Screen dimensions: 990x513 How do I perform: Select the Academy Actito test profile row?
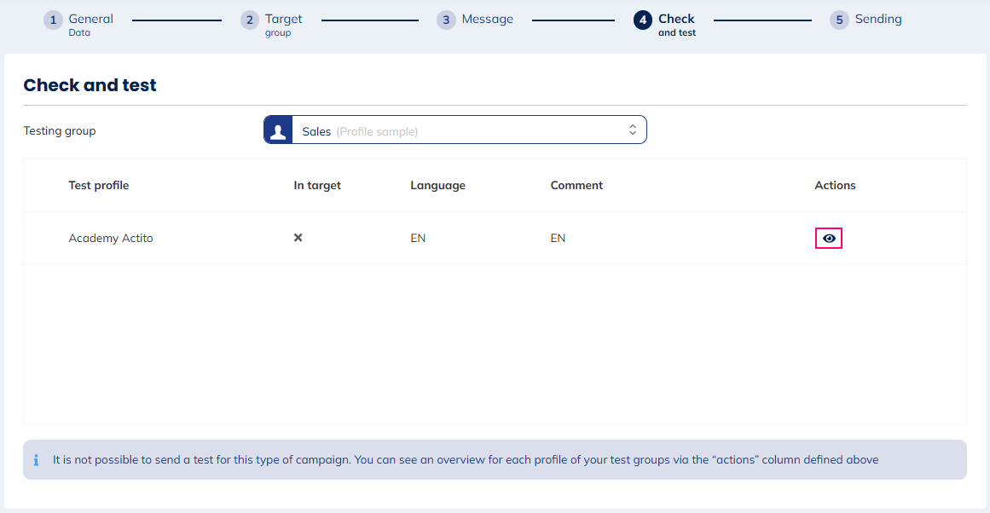111,239
